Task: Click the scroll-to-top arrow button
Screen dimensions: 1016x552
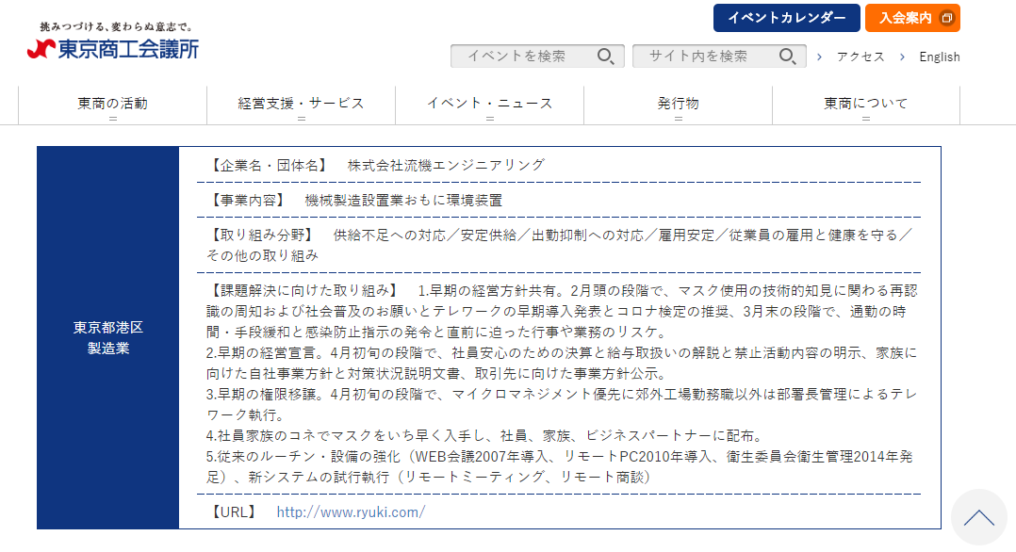Action: pos(979,518)
